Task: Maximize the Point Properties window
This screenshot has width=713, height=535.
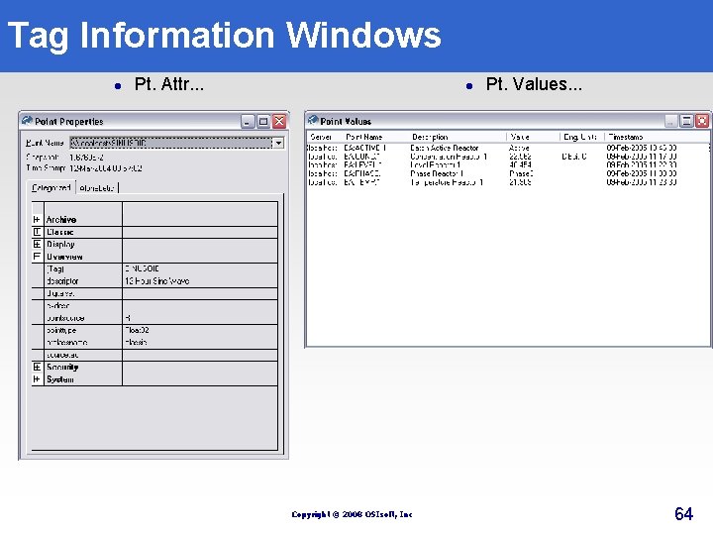Action: tap(263, 122)
